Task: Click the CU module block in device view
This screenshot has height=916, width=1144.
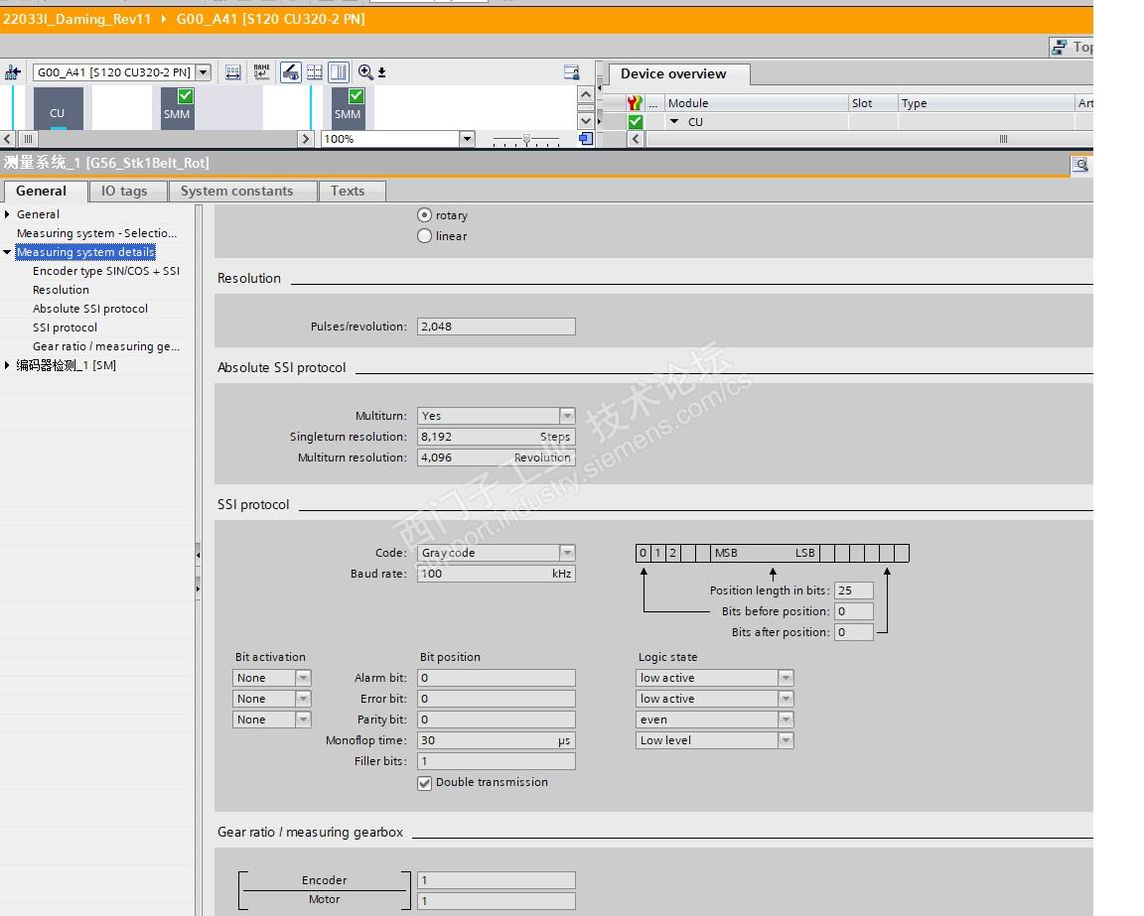Action: (x=58, y=109)
